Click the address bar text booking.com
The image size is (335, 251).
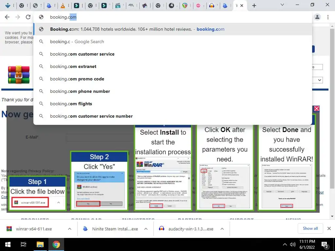pyautogui.click(x=63, y=17)
